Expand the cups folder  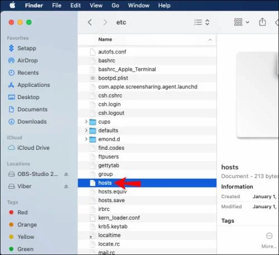[x=86, y=121]
